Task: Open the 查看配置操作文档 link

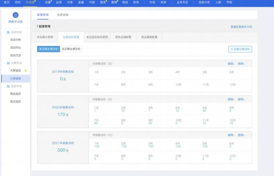Action: 241,27
